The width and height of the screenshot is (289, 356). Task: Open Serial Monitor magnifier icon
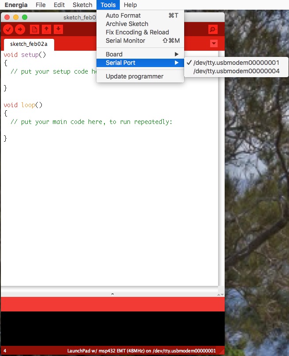point(213,30)
